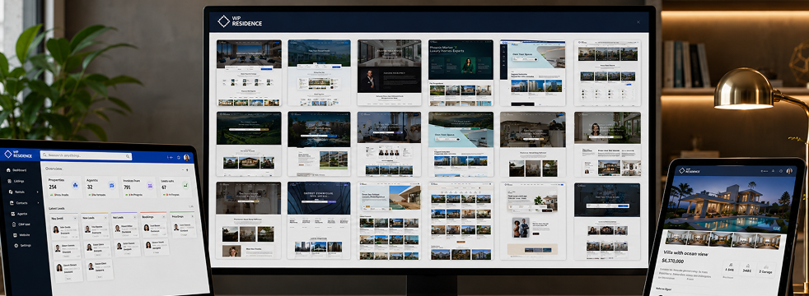809x296 pixels.
Task: Click the 2 Garage feature box on tablet
Action: tap(765, 269)
